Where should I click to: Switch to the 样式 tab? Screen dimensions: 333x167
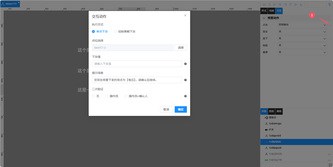(264, 11)
